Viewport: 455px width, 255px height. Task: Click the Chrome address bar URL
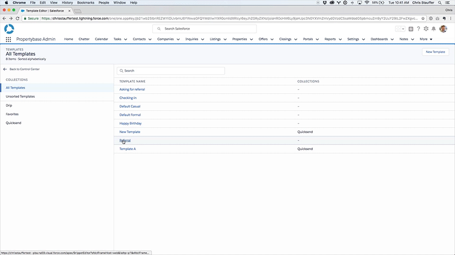point(229,18)
